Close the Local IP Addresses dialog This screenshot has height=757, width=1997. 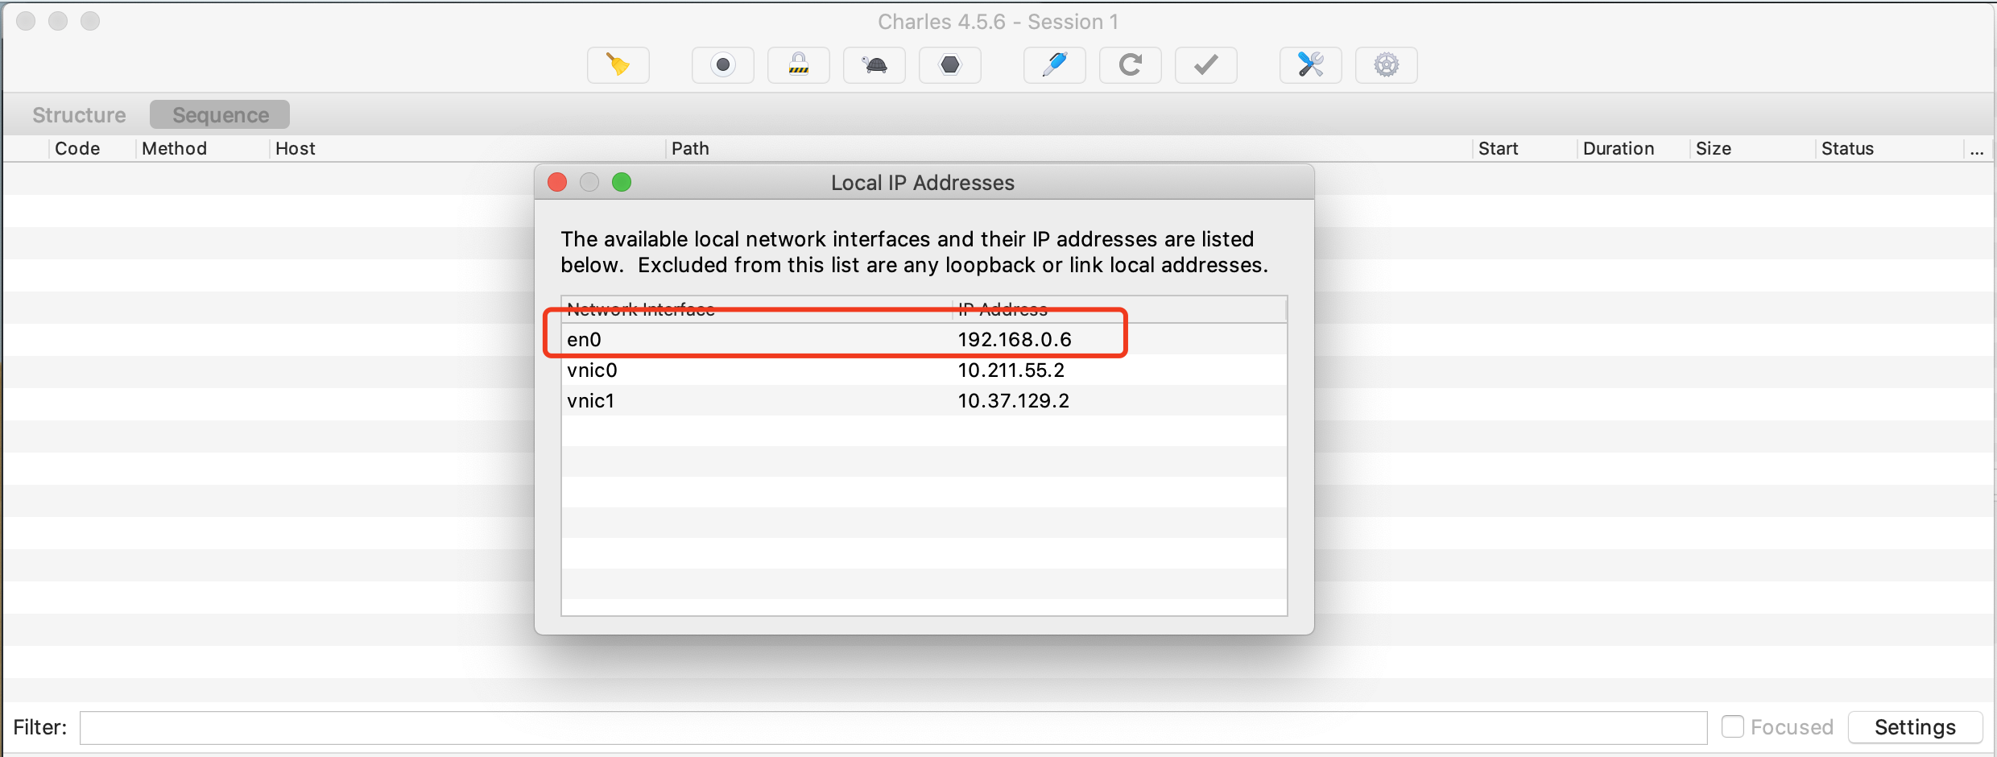(557, 183)
